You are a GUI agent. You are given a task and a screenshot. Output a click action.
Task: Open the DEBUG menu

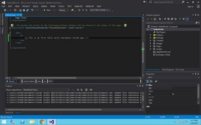[44, 6]
